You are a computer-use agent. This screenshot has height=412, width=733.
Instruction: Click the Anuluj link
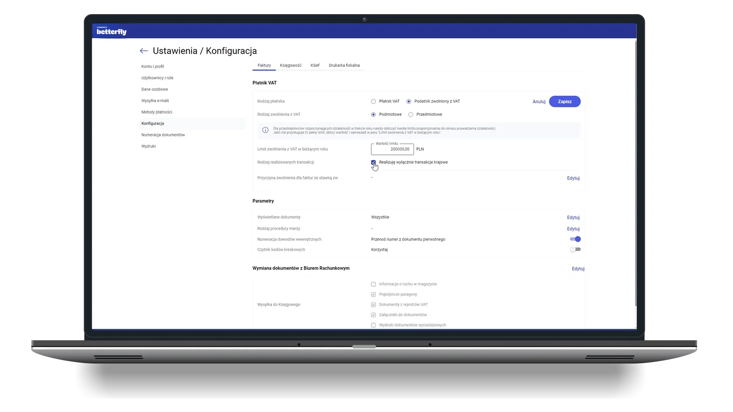click(x=539, y=101)
